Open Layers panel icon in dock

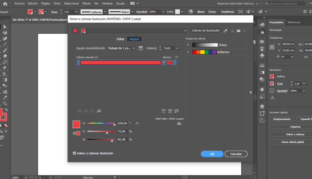pyautogui.click(x=262, y=107)
